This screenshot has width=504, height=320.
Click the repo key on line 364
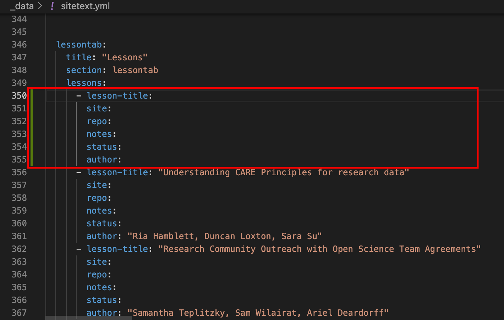click(x=97, y=275)
